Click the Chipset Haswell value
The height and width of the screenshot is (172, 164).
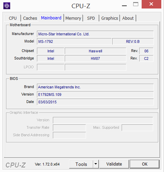pyautogui.click(x=96, y=51)
